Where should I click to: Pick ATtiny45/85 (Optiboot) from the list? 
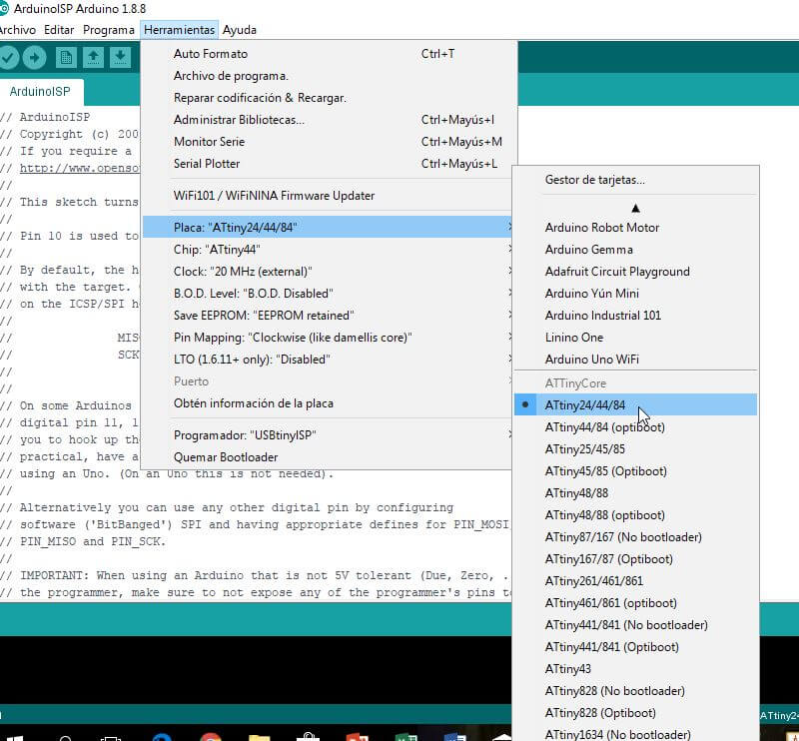(635, 471)
